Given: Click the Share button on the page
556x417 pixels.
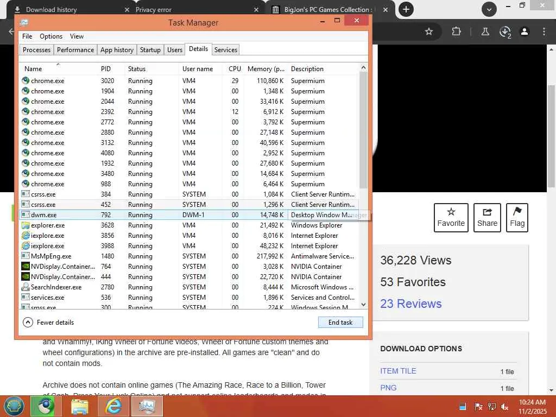Looking at the screenshot, I should coord(487,217).
